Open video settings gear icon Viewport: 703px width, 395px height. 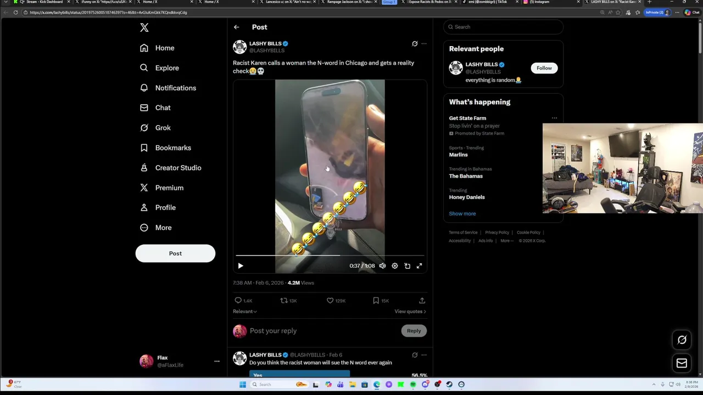tap(394, 266)
